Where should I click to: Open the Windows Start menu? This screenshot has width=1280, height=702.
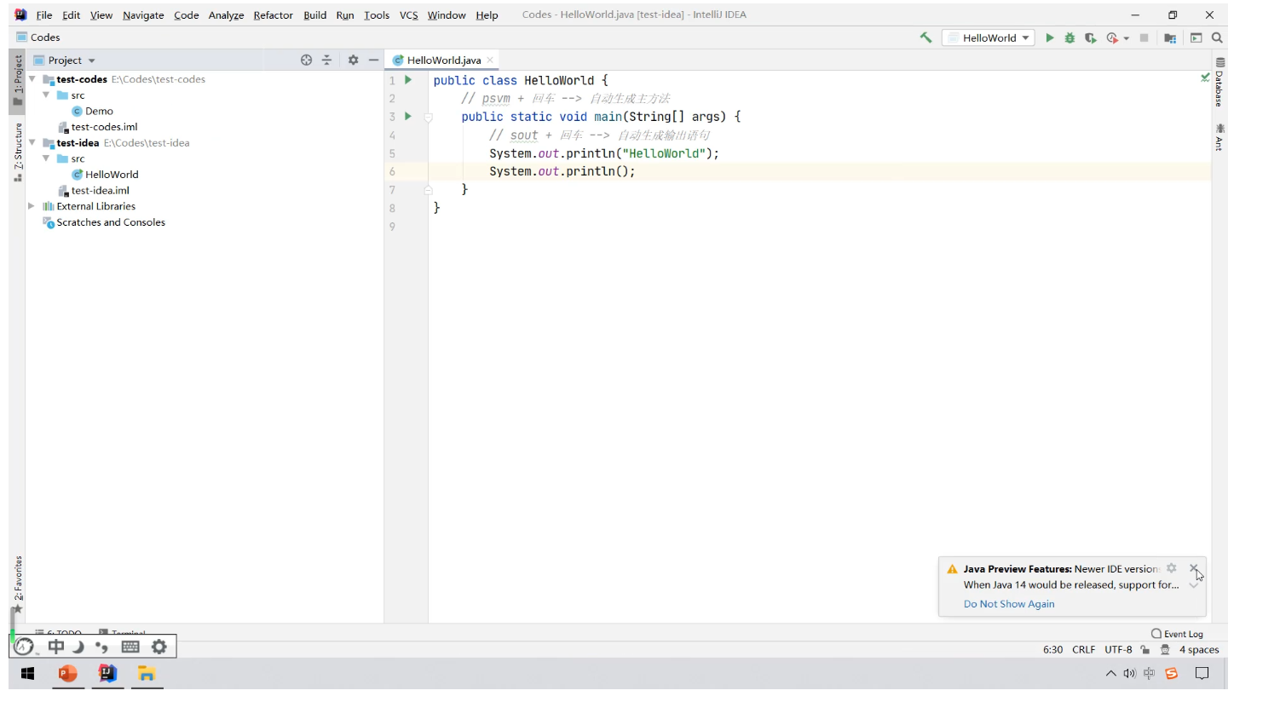[28, 674]
